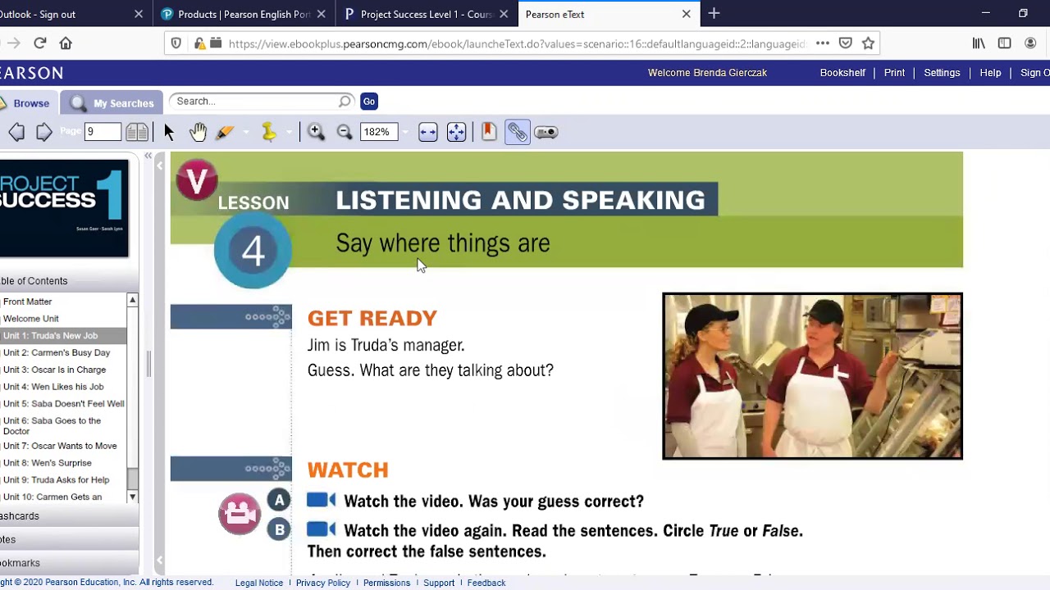Click the zoom out magnifier
The width and height of the screenshot is (1050, 590).
point(345,132)
